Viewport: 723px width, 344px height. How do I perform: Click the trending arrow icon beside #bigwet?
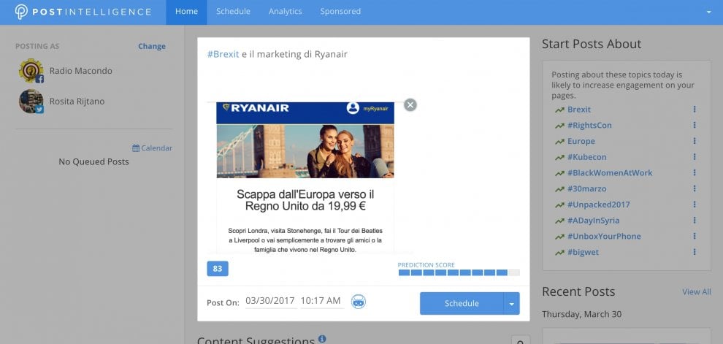point(559,252)
